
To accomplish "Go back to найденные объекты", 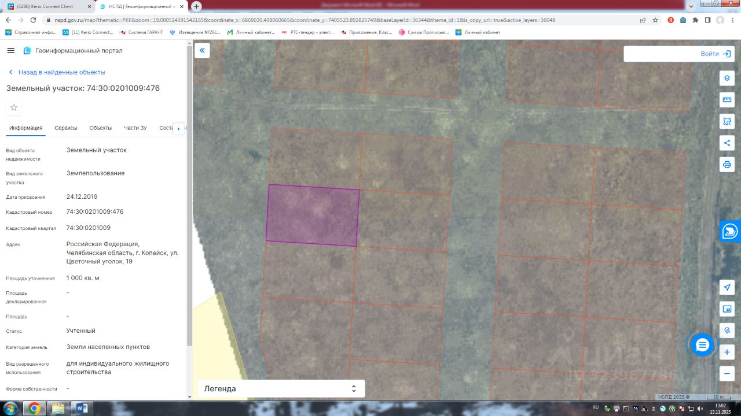I will coord(57,72).
